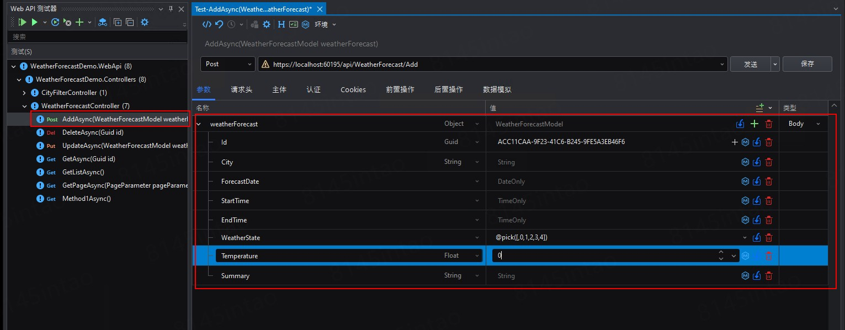Open the City String type dropdown
This screenshot has width=845, height=330.
coord(477,162)
